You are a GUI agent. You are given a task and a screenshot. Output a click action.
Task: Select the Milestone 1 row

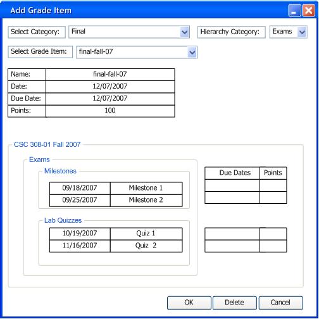click(116, 188)
